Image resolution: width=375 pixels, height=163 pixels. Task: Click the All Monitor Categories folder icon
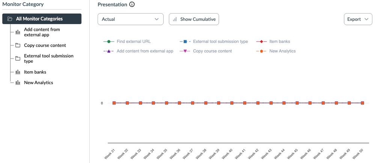9,19
